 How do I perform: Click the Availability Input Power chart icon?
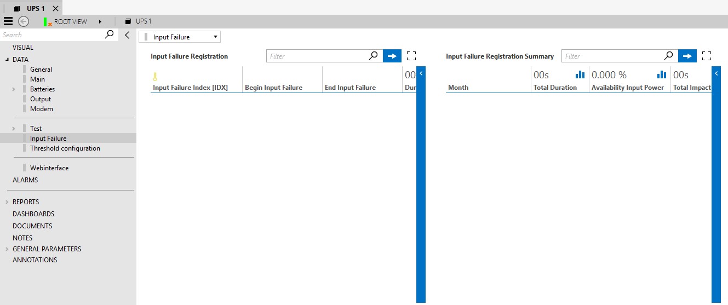(x=662, y=74)
